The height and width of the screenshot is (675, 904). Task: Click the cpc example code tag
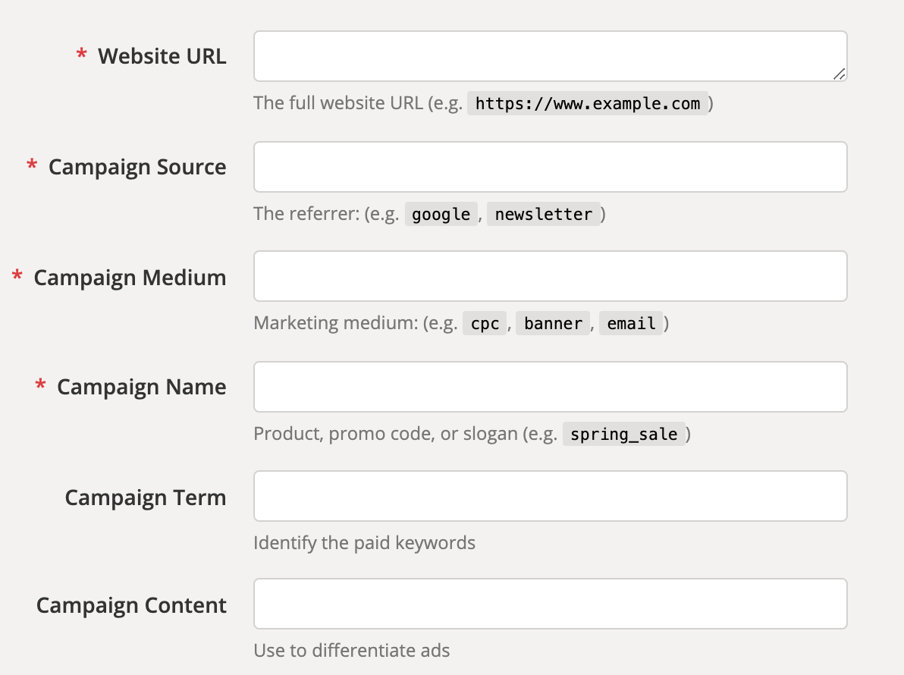click(x=485, y=324)
